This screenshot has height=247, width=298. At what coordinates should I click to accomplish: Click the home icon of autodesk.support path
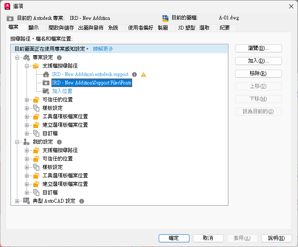(46, 75)
